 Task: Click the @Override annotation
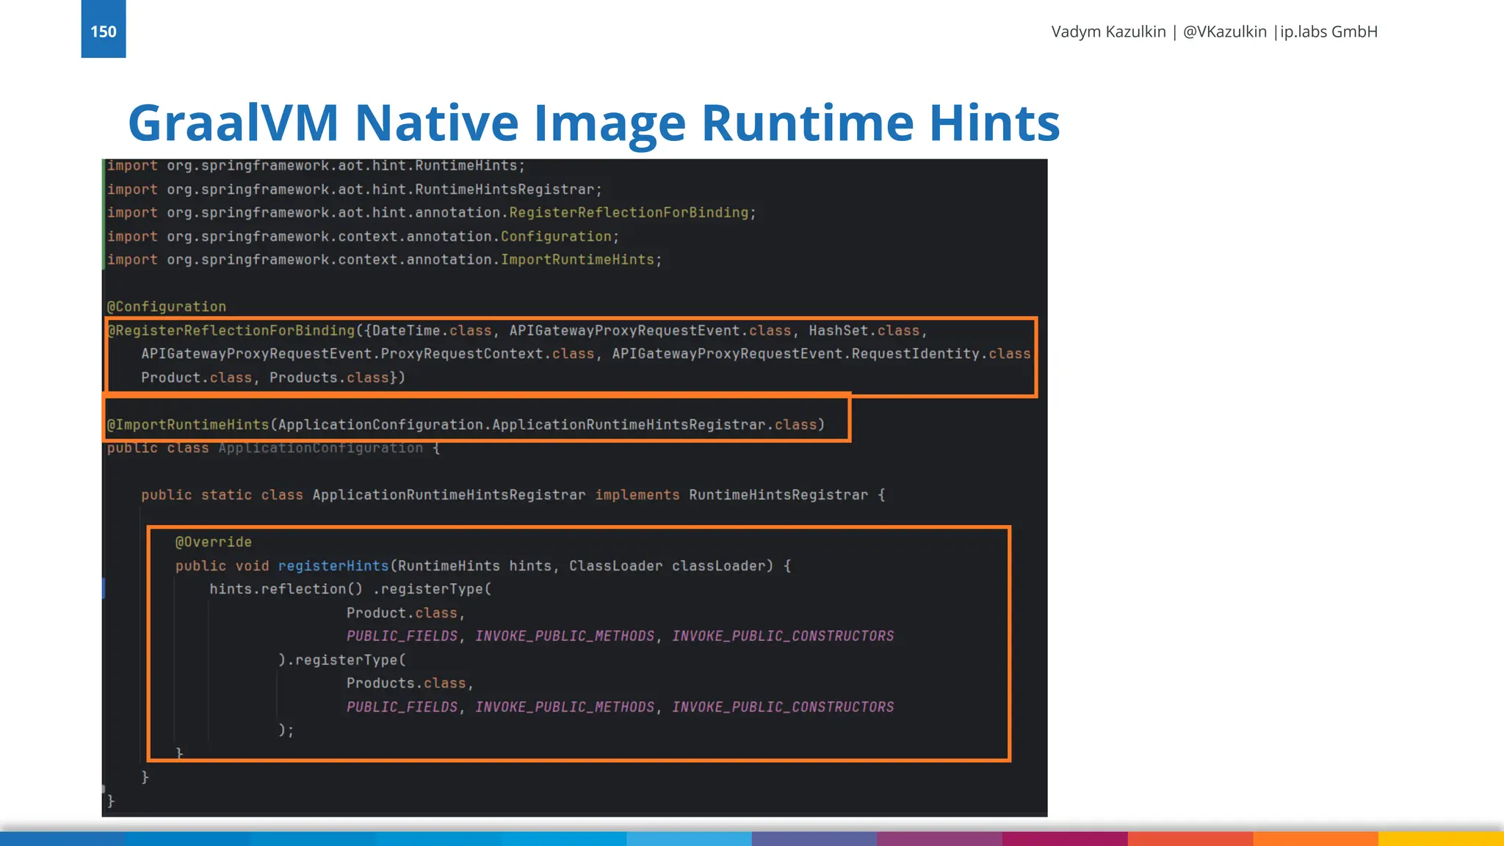(214, 542)
